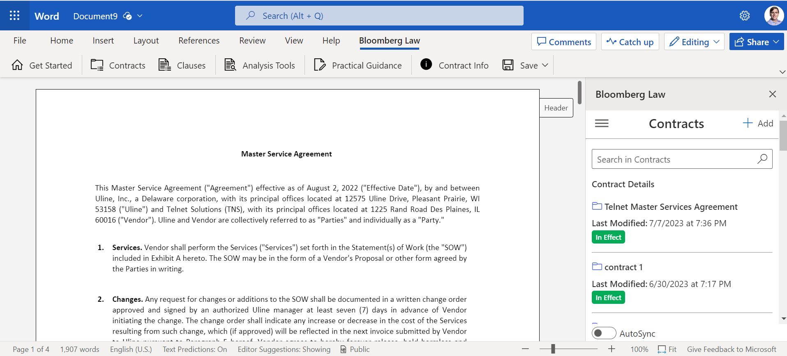The width and height of the screenshot is (787, 356).
Task: Click Editor Suggestions: Showing status
Action: click(x=284, y=349)
